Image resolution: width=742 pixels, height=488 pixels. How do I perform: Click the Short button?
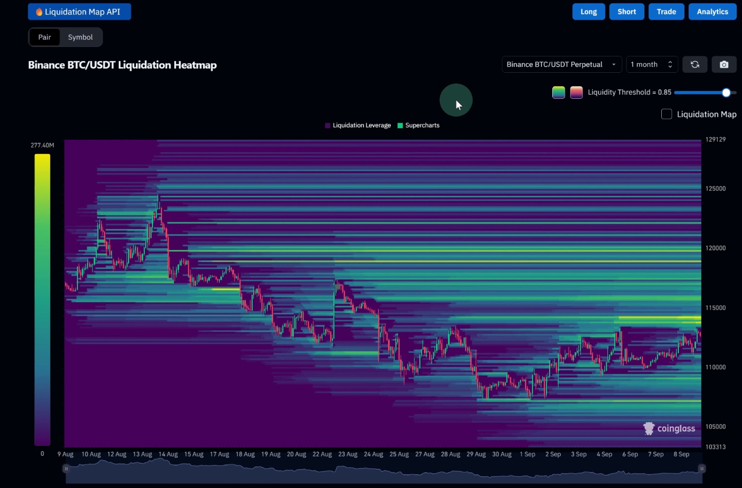tap(627, 12)
